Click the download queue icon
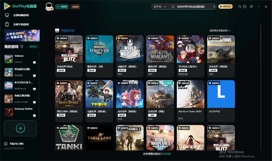 click(x=6, y=144)
